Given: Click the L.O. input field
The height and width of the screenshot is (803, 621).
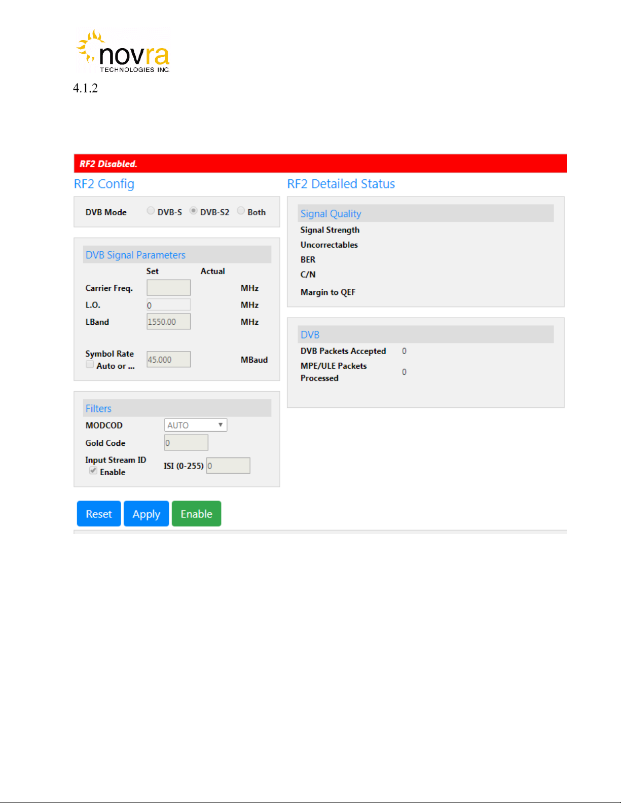Looking at the screenshot, I should coord(169,304).
